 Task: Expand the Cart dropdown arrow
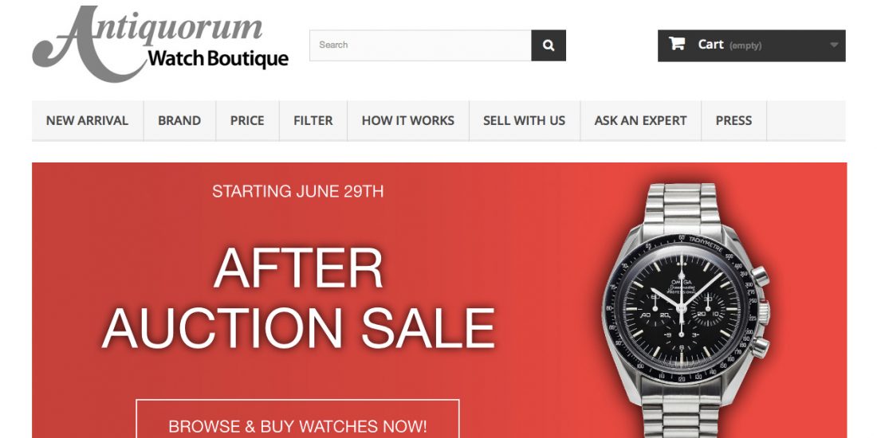point(834,45)
